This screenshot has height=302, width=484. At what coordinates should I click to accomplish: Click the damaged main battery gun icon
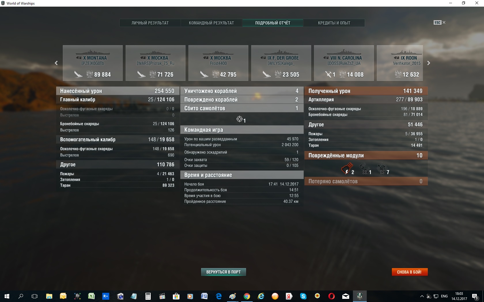tap(347, 169)
